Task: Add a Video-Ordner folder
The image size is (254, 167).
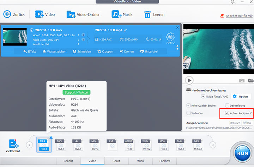Action: pos(71,14)
